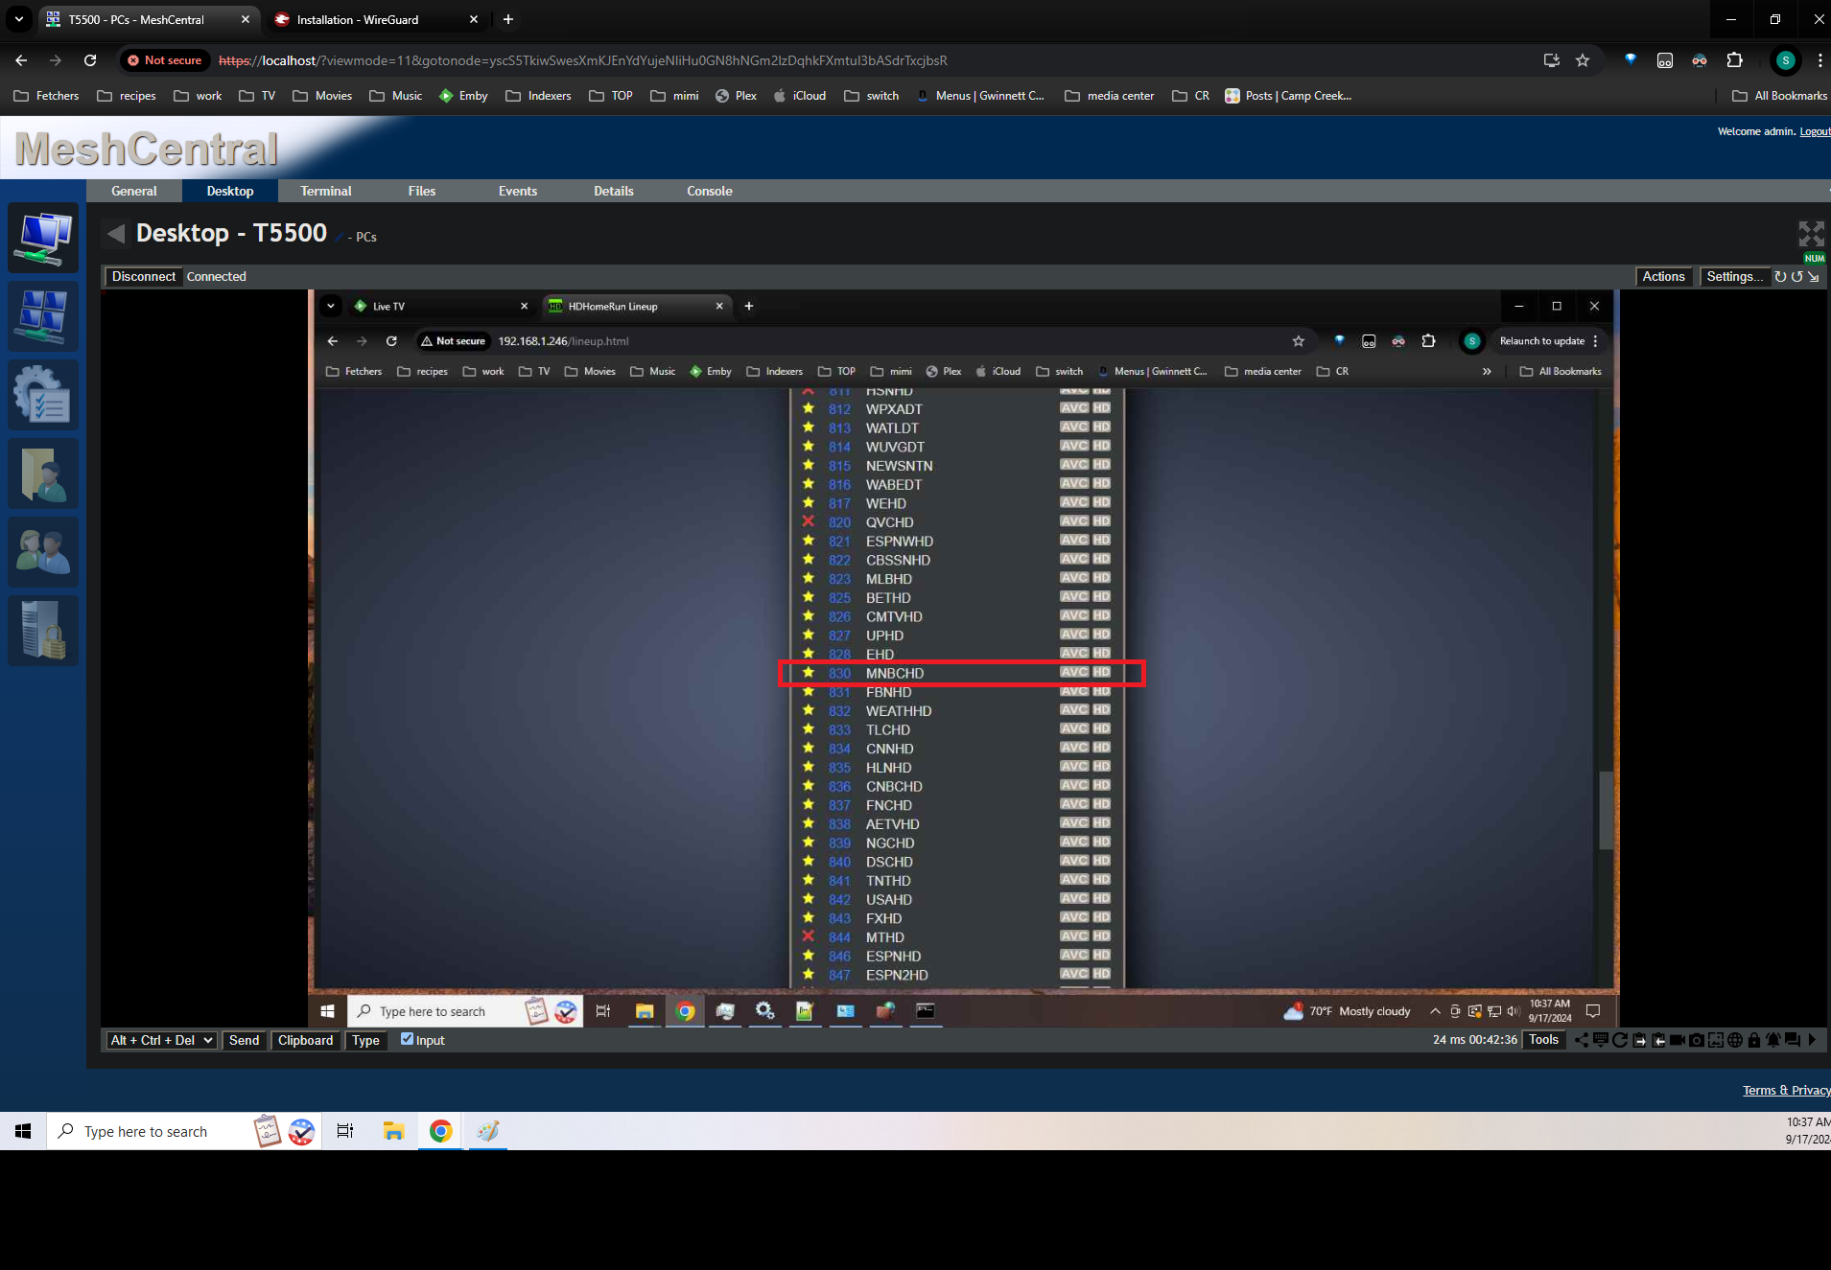Click the back arrow beside Desktop - T5500
1831x1270 pixels.
pos(116,234)
